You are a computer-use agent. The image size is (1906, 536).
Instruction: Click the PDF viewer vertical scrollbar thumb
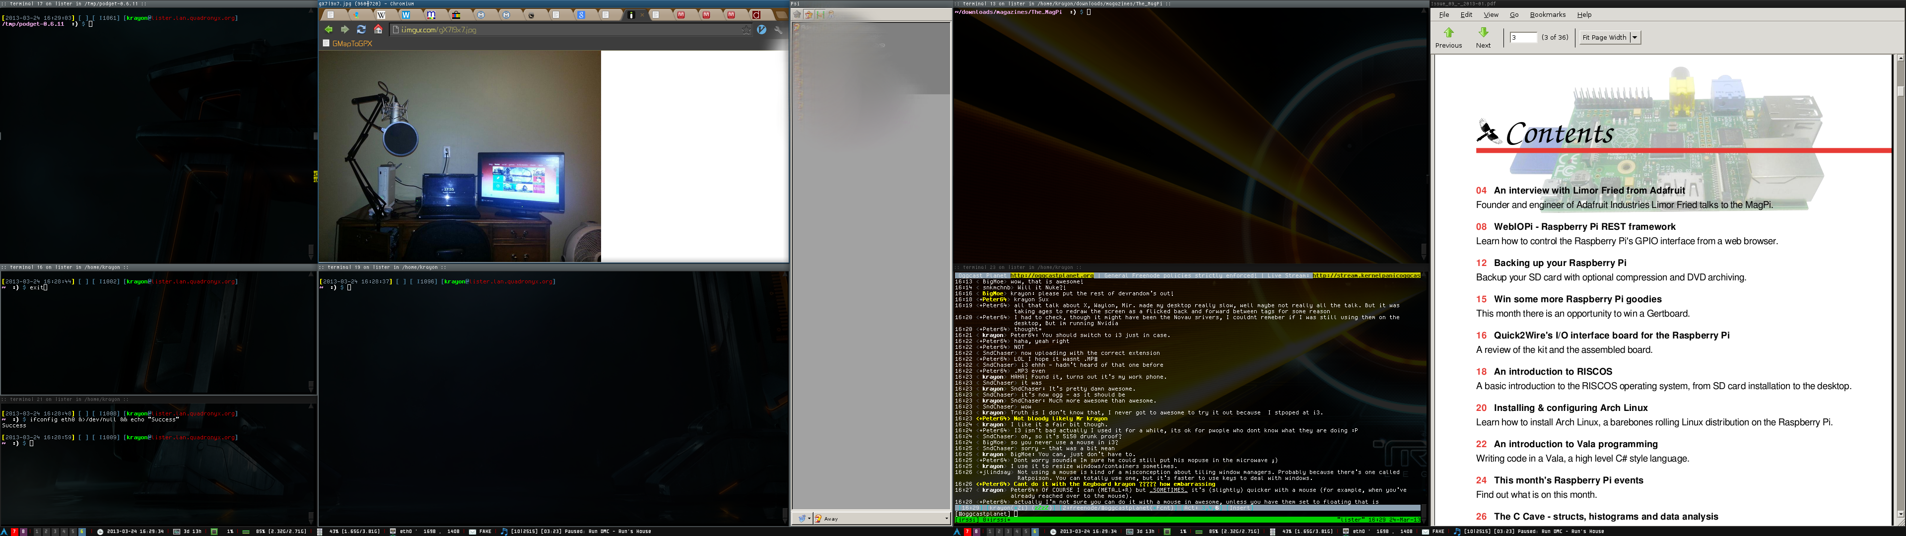(x=1900, y=91)
